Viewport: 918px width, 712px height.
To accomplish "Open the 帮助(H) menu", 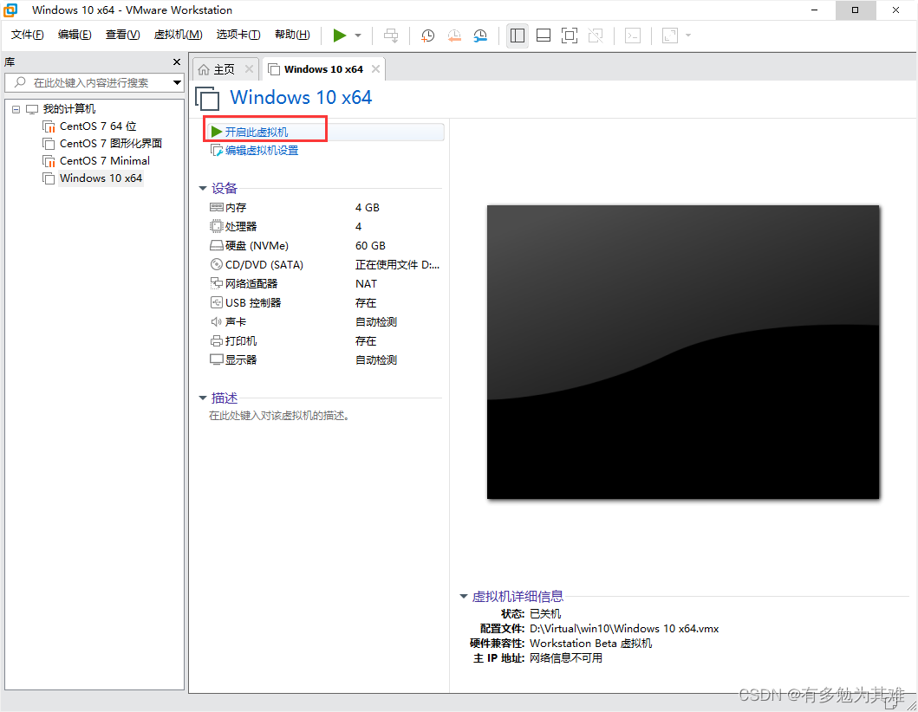I will click(292, 35).
